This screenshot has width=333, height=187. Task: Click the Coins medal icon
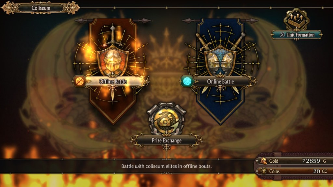(x=264, y=171)
